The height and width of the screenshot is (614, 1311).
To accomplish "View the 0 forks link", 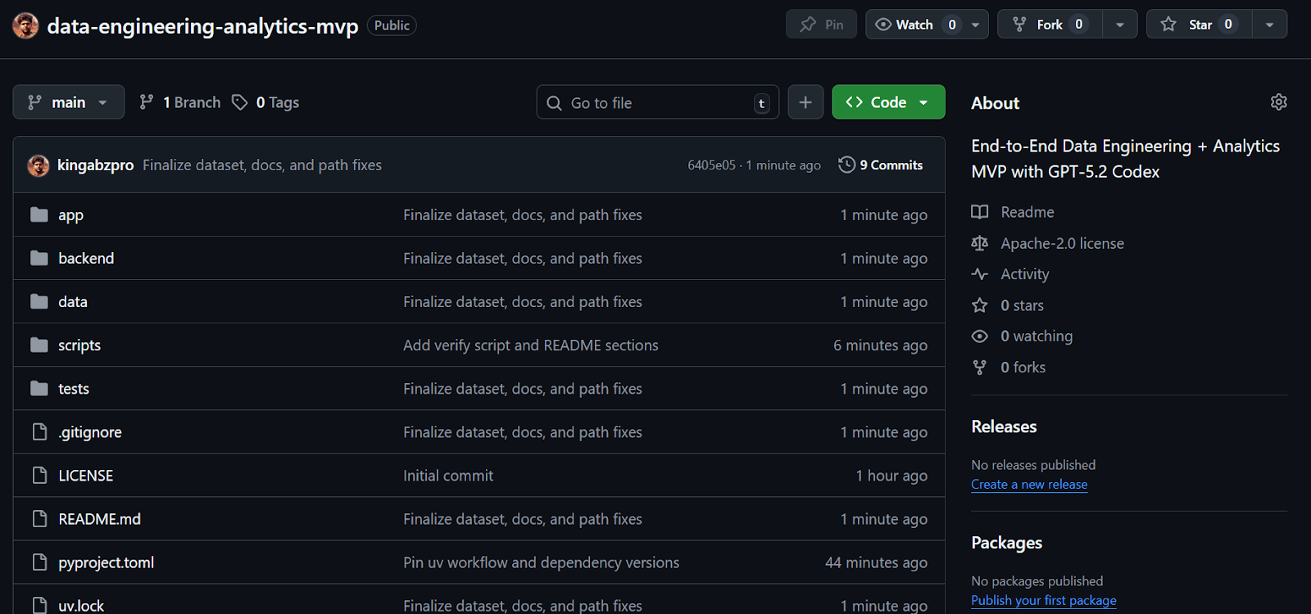I will (1023, 368).
